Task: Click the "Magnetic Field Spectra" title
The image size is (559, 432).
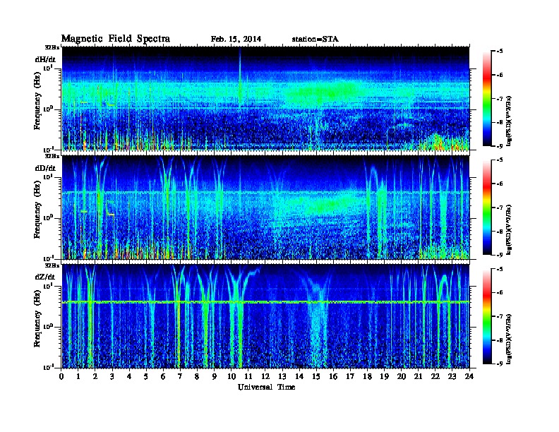Action: pyautogui.click(x=116, y=39)
